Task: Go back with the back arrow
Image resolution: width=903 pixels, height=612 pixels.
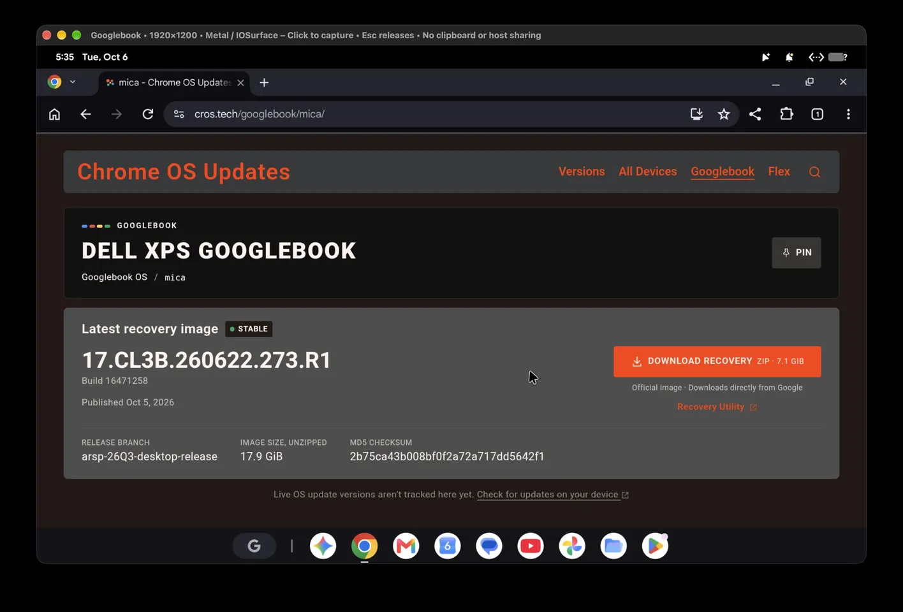Action: pos(85,114)
